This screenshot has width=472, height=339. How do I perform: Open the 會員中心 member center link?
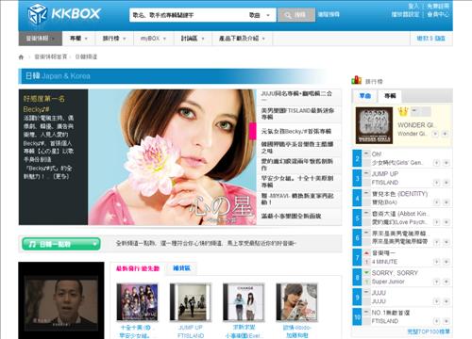tap(438, 14)
